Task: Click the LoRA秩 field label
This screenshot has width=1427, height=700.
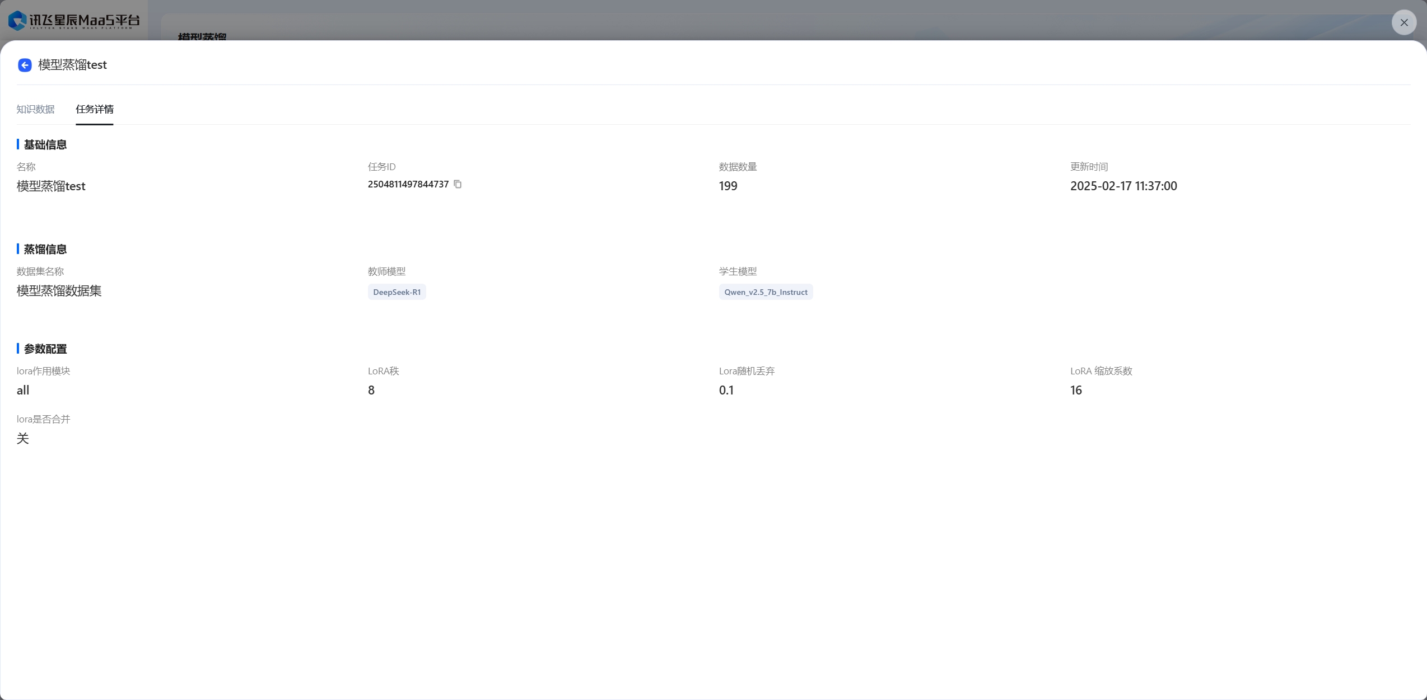Action: pyautogui.click(x=383, y=371)
